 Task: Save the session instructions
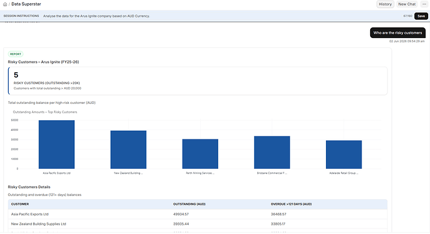point(421,16)
